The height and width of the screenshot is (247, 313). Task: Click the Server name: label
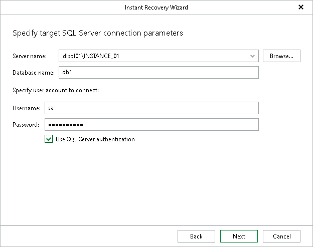(x=30, y=56)
